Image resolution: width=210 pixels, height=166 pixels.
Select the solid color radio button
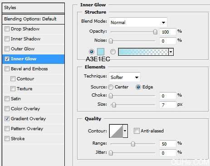(92, 52)
